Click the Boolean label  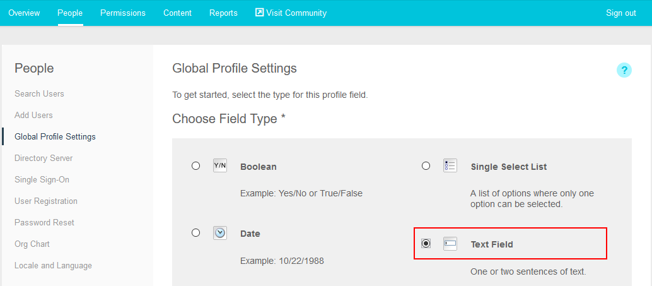[x=259, y=167]
